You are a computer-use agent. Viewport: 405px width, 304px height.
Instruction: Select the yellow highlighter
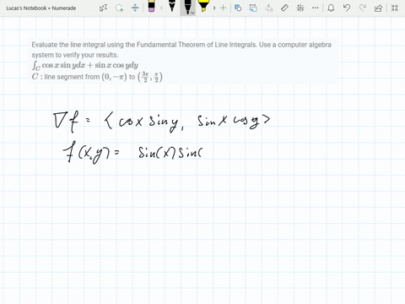tap(203, 6)
